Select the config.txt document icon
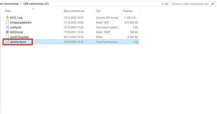This screenshot has width=217, height=114. point(7,27)
